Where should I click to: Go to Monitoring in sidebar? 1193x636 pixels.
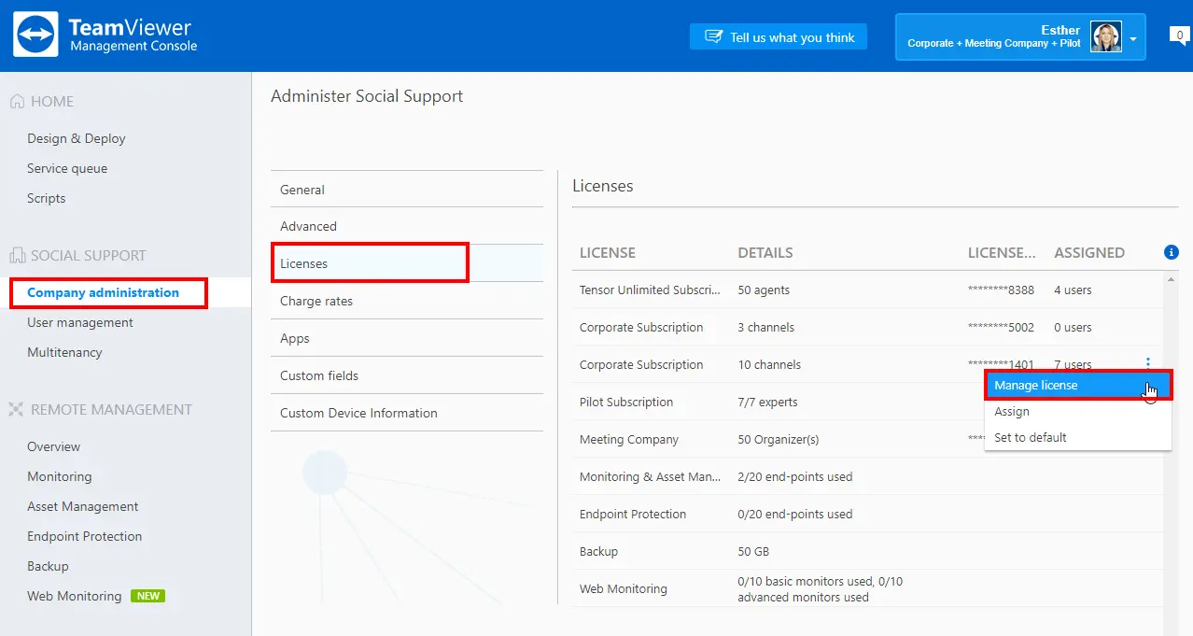coord(60,476)
